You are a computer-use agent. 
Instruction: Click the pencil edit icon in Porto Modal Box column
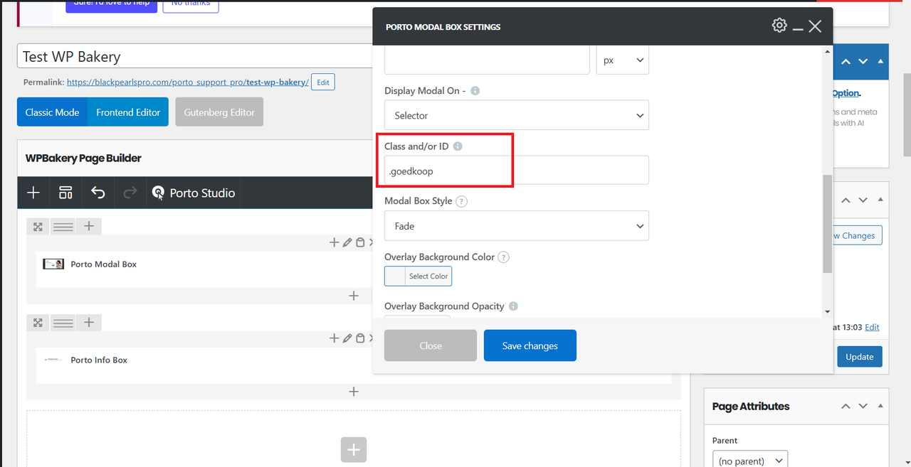point(347,242)
